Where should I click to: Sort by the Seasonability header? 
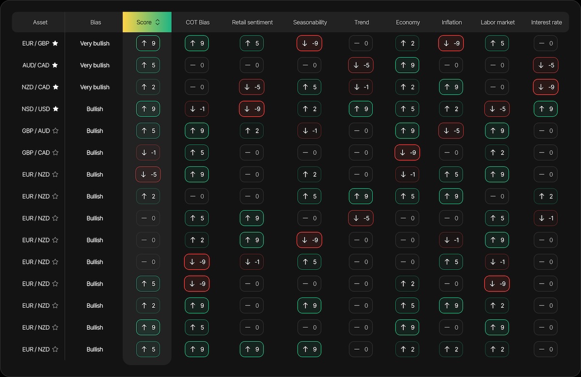click(x=310, y=22)
